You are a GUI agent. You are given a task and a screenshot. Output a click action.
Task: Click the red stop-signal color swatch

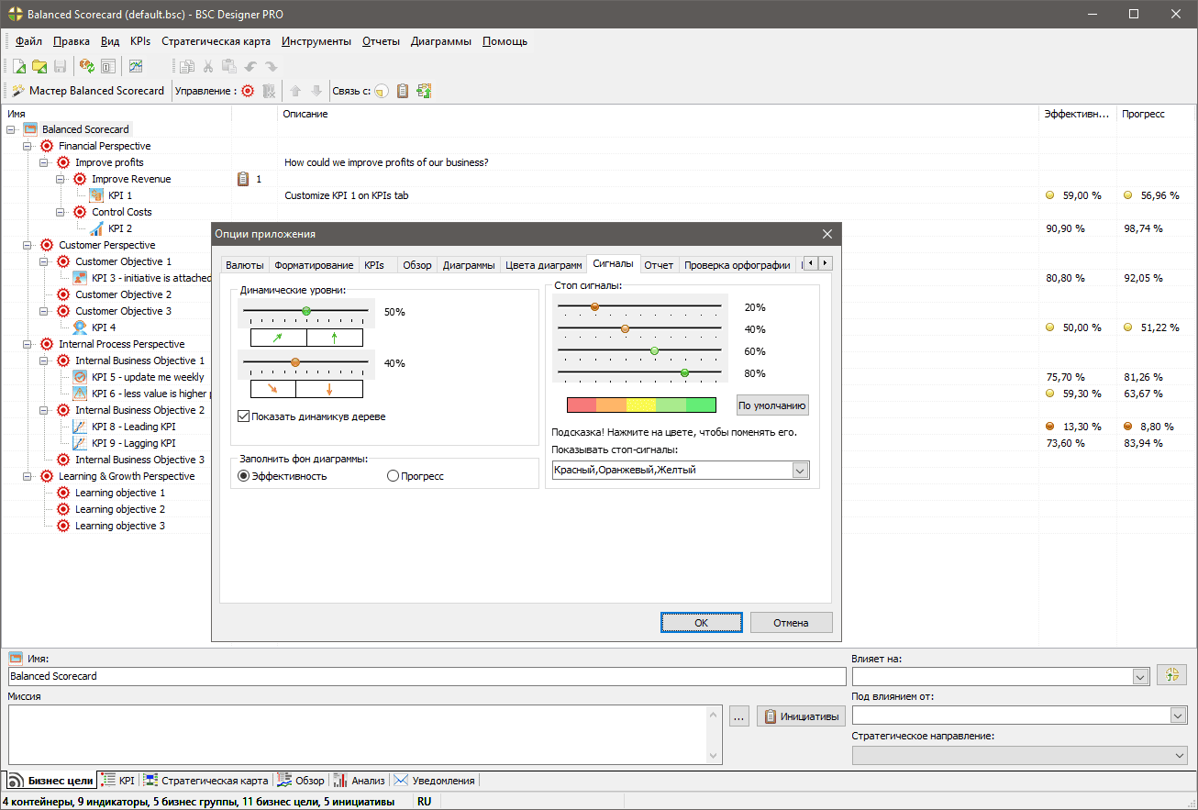pos(582,405)
